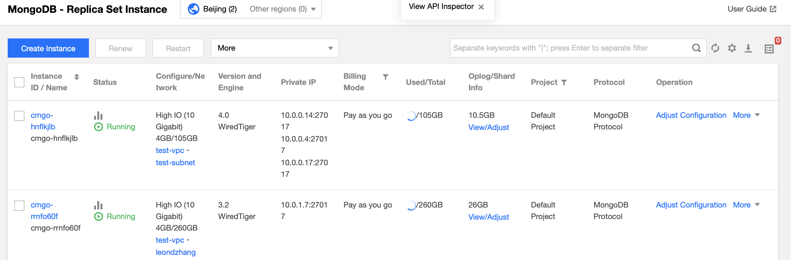Click the Project column filter icon

tap(564, 83)
